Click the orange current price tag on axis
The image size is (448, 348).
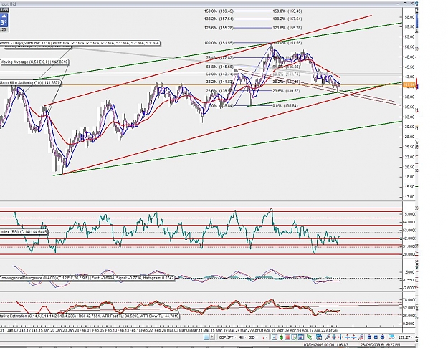coord(409,84)
